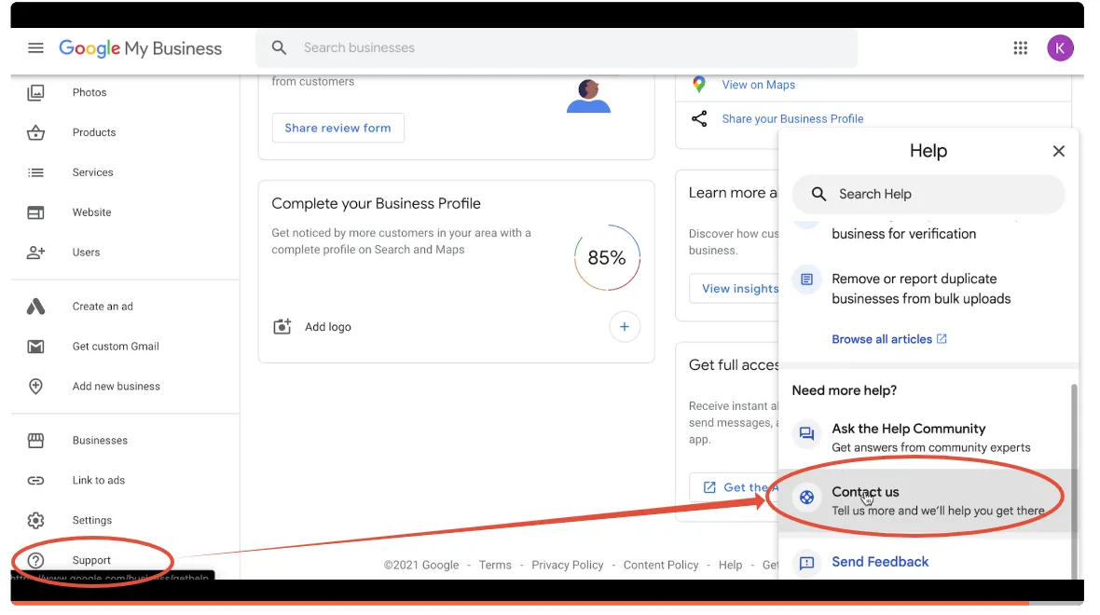The height and width of the screenshot is (615, 1100).
Task: Open Browse all articles link
Action: click(x=888, y=339)
